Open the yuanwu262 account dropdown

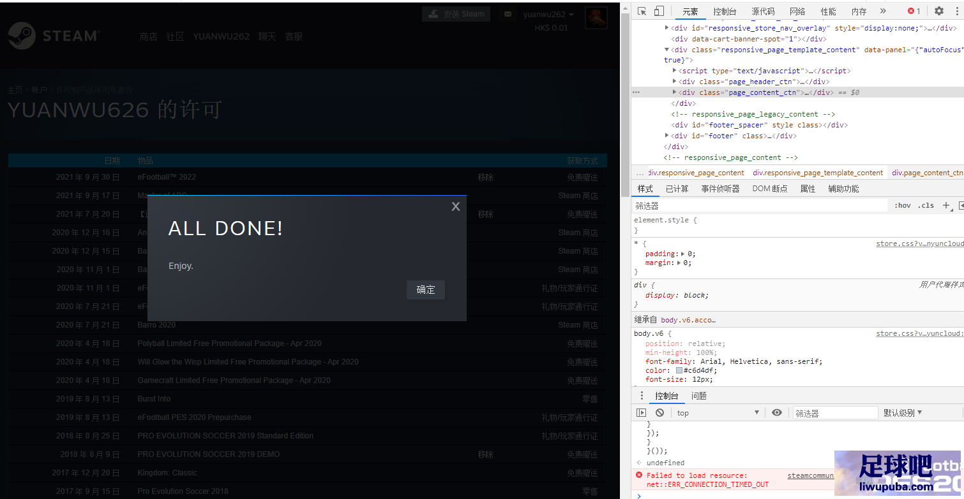pos(548,14)
